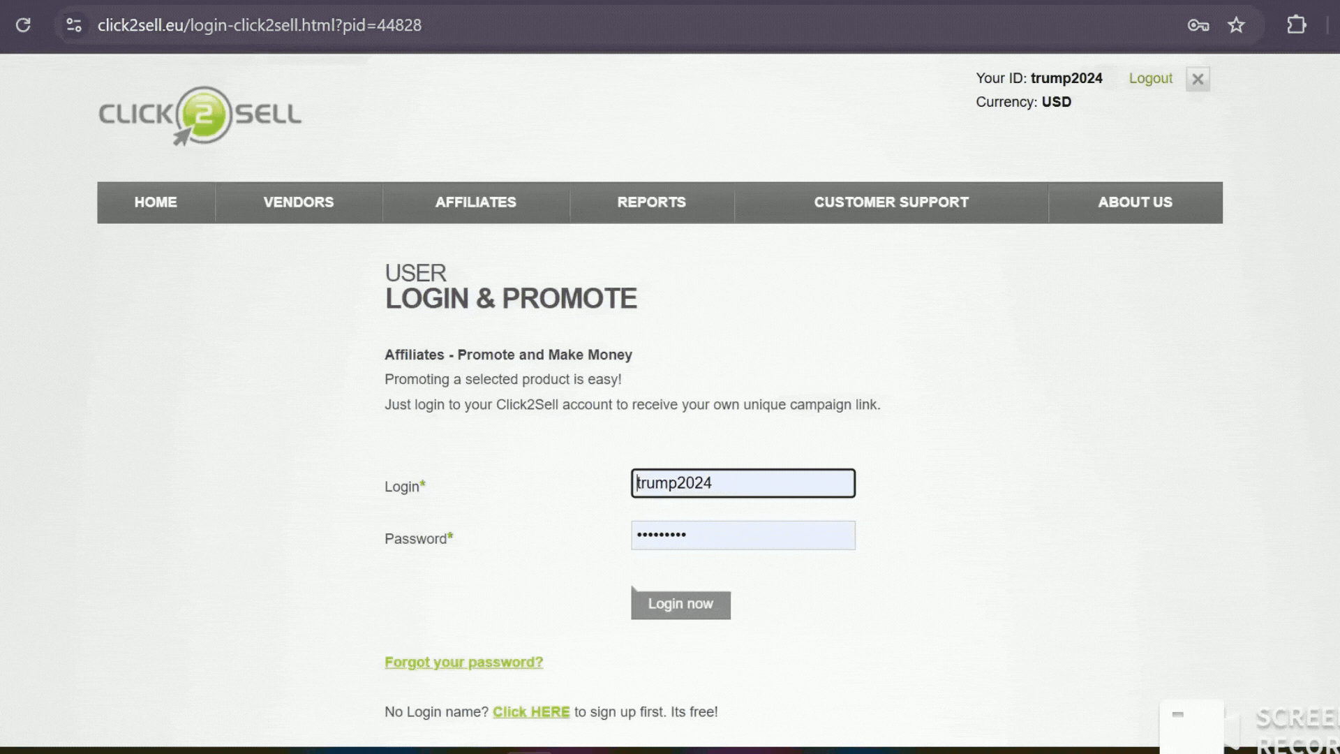Open the Forgot your password link
1340x754 pixels.
(x=463, y=662)
